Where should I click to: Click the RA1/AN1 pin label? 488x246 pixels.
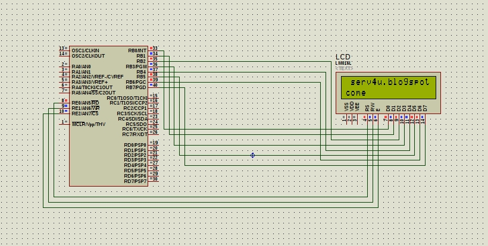(81, 72)
